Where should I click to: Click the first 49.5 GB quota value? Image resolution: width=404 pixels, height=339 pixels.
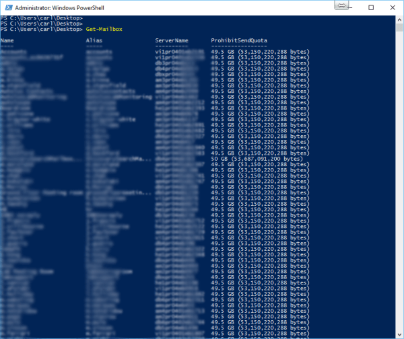260,52
